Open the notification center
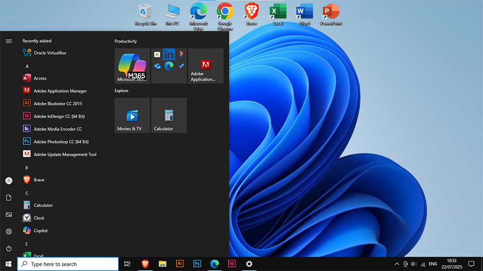483x271 pixels. click(x=471, y=264)
